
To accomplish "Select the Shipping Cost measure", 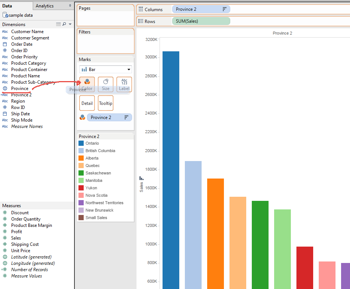I will click(25, 244).
